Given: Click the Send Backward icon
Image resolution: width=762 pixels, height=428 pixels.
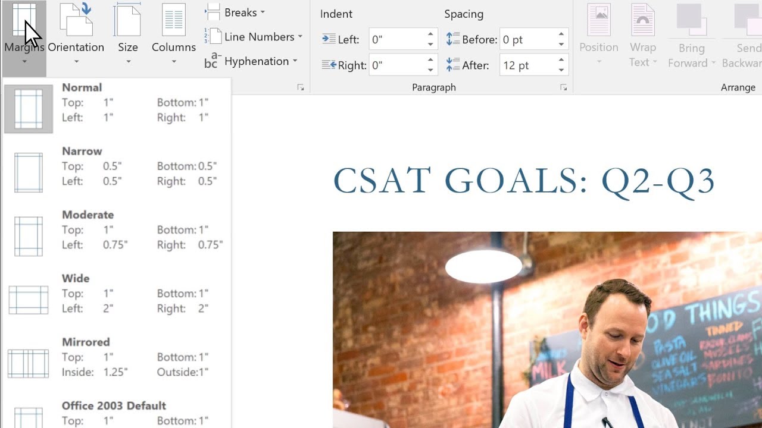Looking at the screenshot, I should [748, 20].
